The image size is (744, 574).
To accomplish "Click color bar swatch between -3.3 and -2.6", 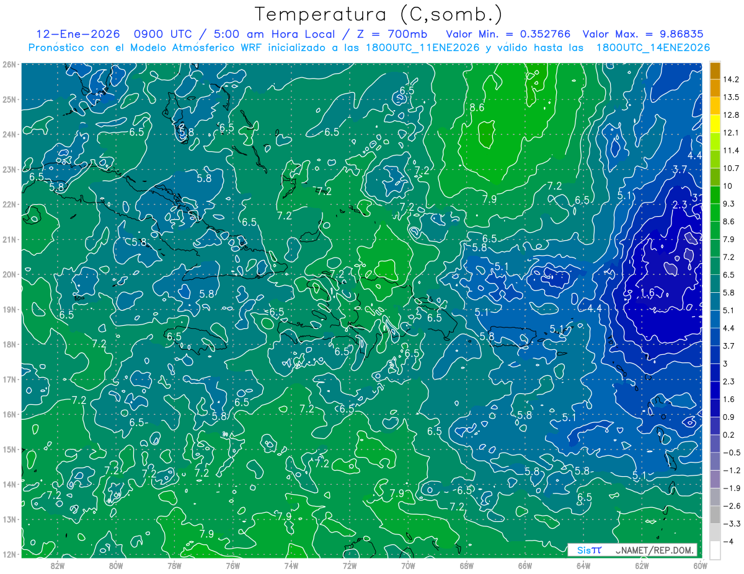I will click(x=715, y=515).
